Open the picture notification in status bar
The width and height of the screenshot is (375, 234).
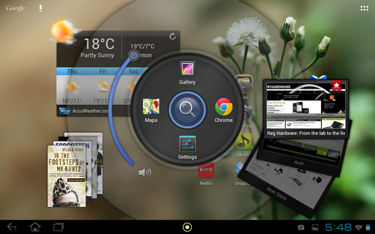[315, 228]
